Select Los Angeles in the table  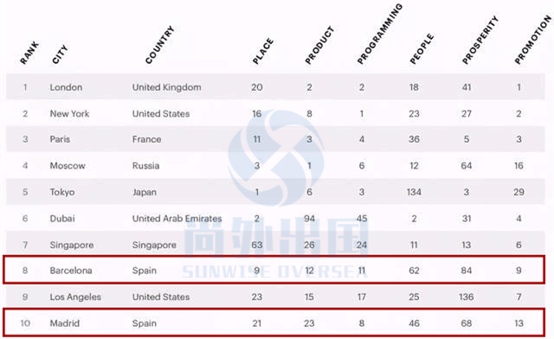click(75, 297)
